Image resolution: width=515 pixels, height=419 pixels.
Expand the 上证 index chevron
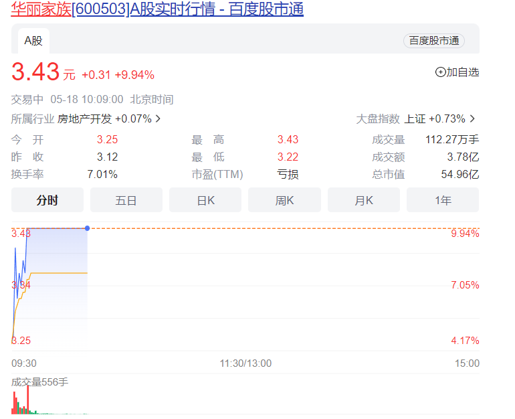[x=472, y=118]
